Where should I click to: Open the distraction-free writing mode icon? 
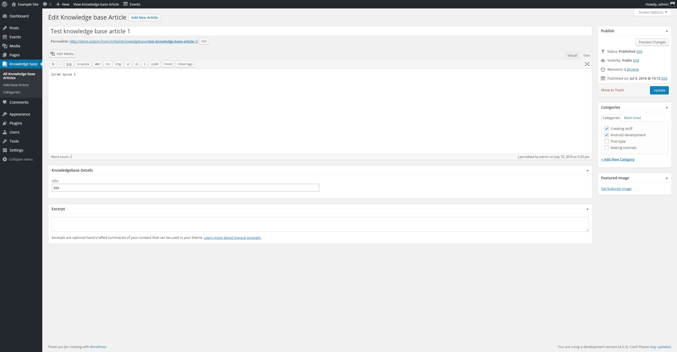[587, 64]
